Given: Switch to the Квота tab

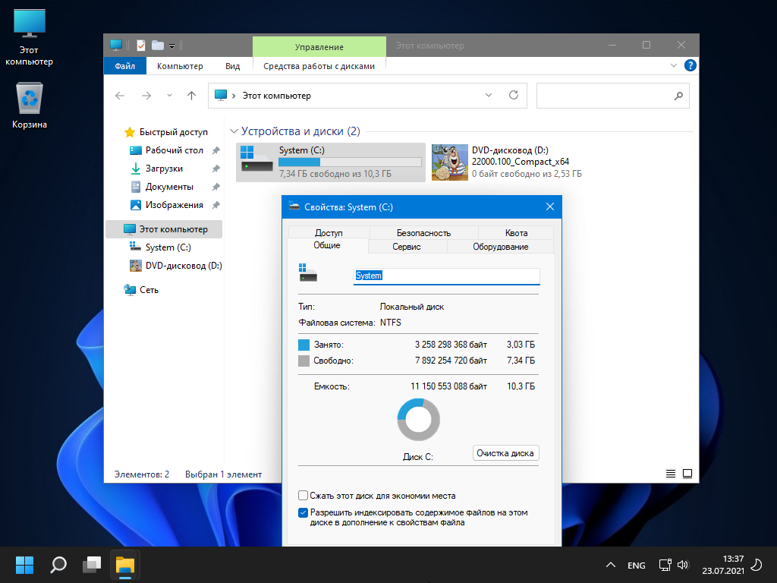Looking at the screenshot, I should pyautogui.click(x=516, y=233).
